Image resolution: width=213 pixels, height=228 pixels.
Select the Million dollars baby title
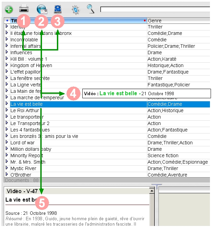click(31, 149)
